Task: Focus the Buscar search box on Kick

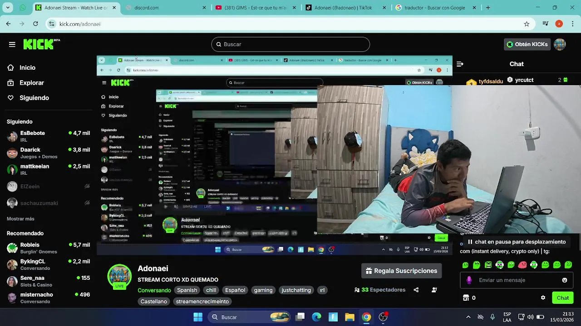Action: [x=290, y=44]
